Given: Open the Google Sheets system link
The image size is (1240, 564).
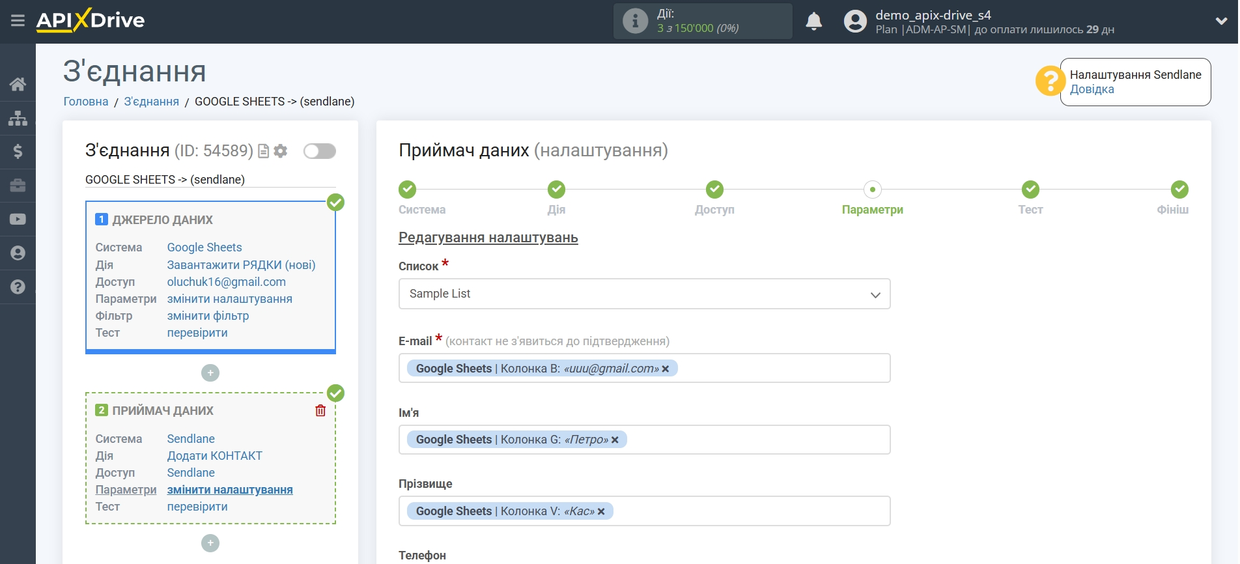Looking at the screenshot, I should pos(204,247).
